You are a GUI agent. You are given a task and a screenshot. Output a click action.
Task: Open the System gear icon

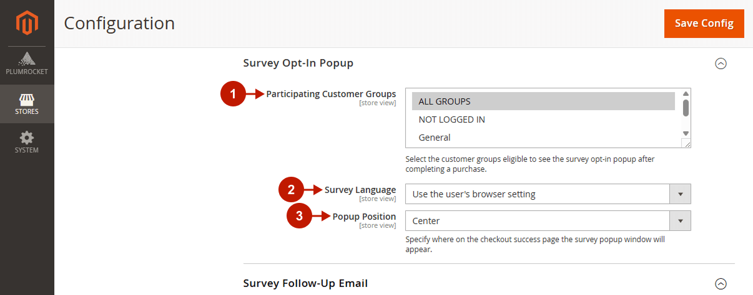[27, 138]
